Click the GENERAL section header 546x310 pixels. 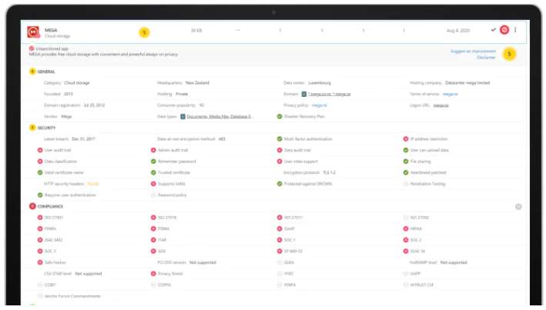pyautogui.click(x=46, y=72)
